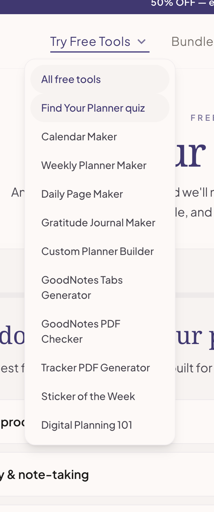Click the Try Free Tools chevron arrow

(x=142, y=42)
